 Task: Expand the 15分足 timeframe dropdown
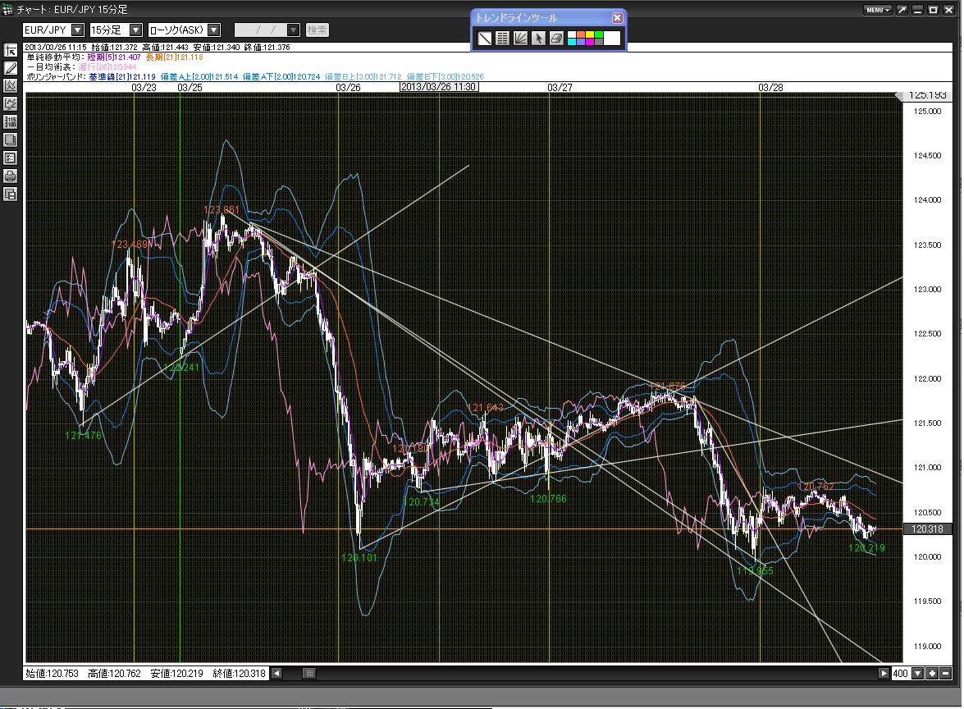click(136, 30)
